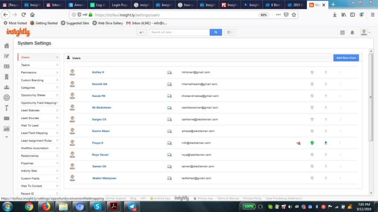
Task: Toggle grey shield icon for Ashley K
Action: click(x=312, y=72)
